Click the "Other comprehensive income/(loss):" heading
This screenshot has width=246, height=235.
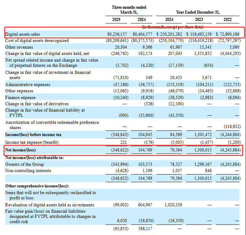pyautogui.click(x=37, y=186)
